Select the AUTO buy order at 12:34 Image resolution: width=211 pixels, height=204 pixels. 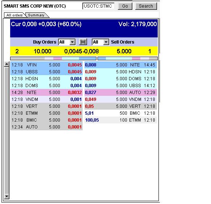(46, 127)
